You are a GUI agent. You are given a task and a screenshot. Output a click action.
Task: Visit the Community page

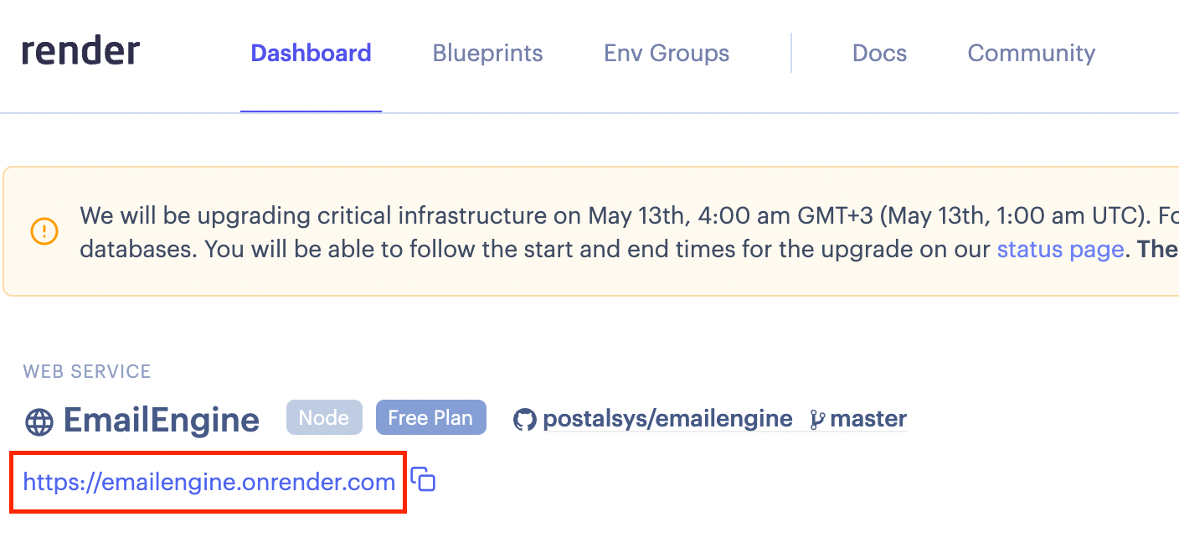click(1031, 54)
